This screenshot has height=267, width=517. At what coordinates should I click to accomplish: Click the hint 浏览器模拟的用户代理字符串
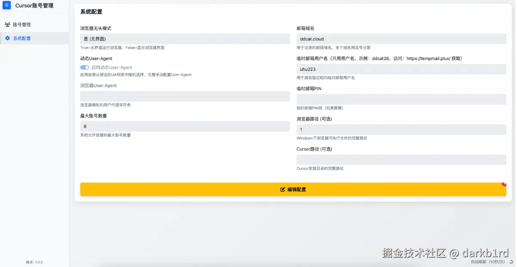click(x=105, y=105)
